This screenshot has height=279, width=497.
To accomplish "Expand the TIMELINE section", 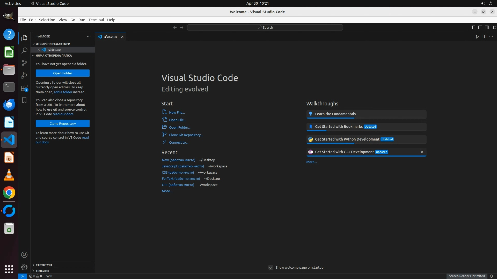I will coord(42,271).
